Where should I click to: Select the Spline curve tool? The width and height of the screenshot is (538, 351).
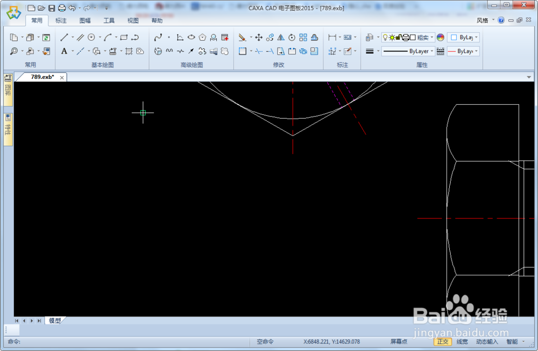(158, 38)
